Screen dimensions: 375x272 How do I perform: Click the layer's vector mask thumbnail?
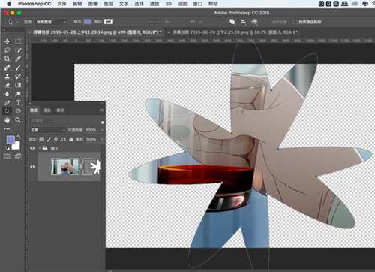[91, 166]
